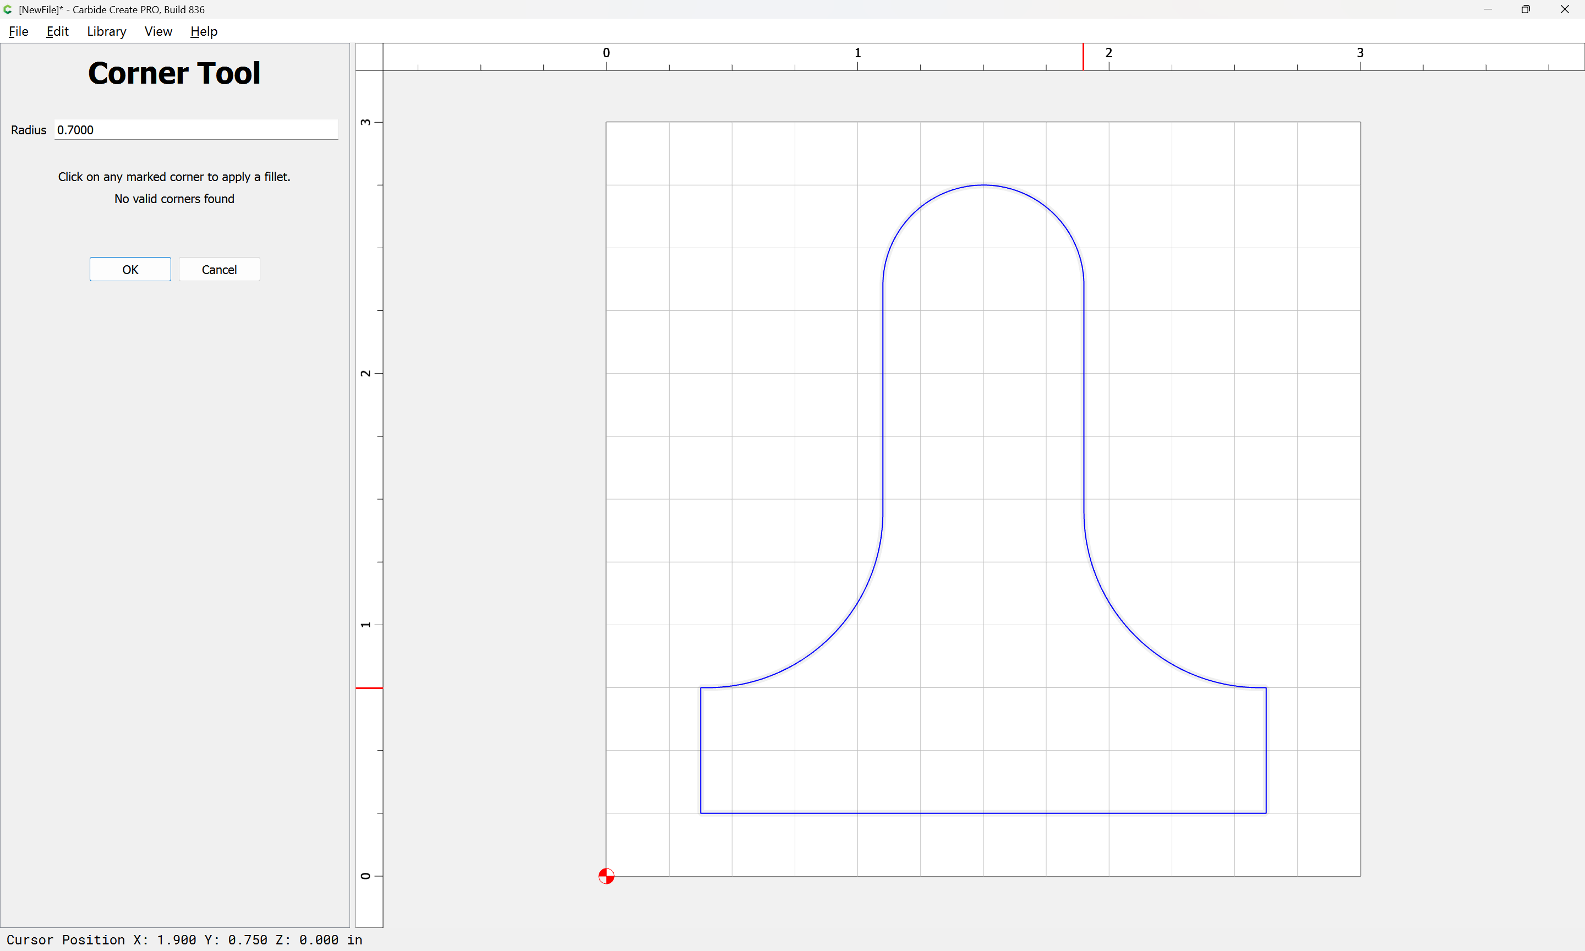
Task: Click the red origin marker on the stock
Action: (x=606, y=876)
